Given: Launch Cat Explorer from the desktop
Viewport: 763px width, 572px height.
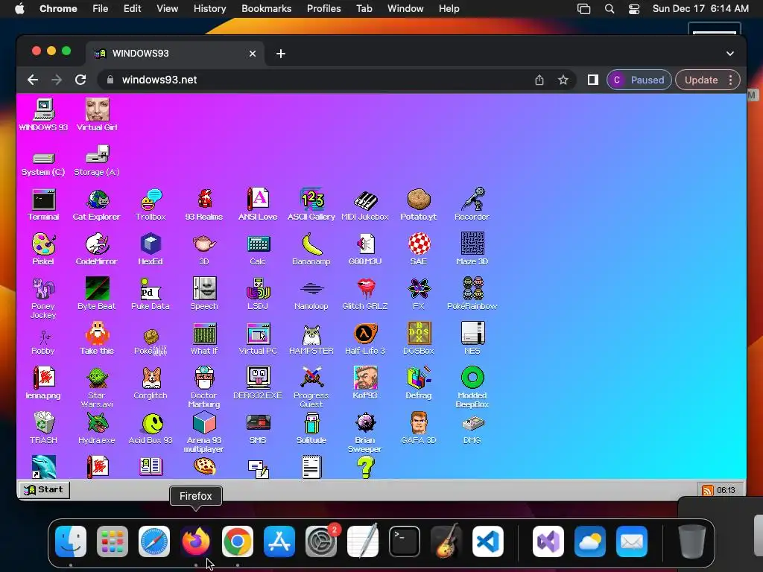Looking at the screenshot, I should coord(96,204).
